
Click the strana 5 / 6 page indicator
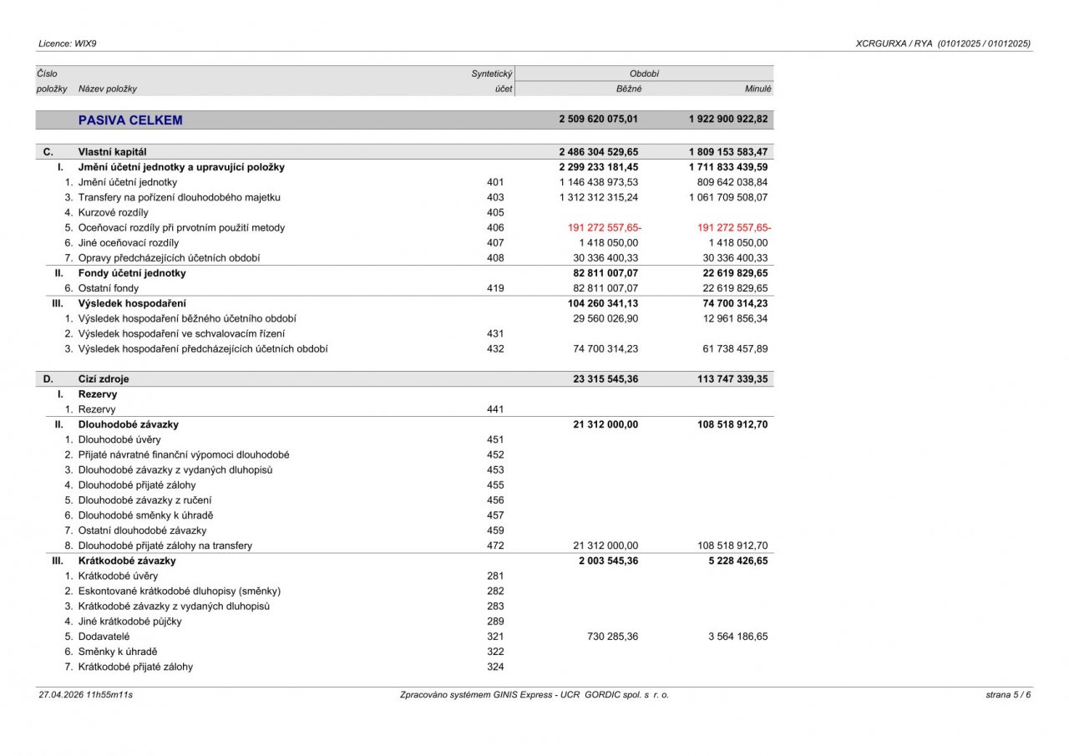tap(1008, 694)
